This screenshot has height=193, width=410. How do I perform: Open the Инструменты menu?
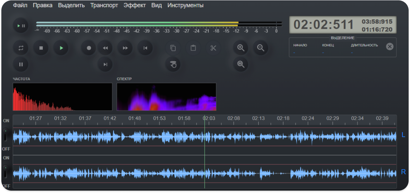[x=185, y=5]
